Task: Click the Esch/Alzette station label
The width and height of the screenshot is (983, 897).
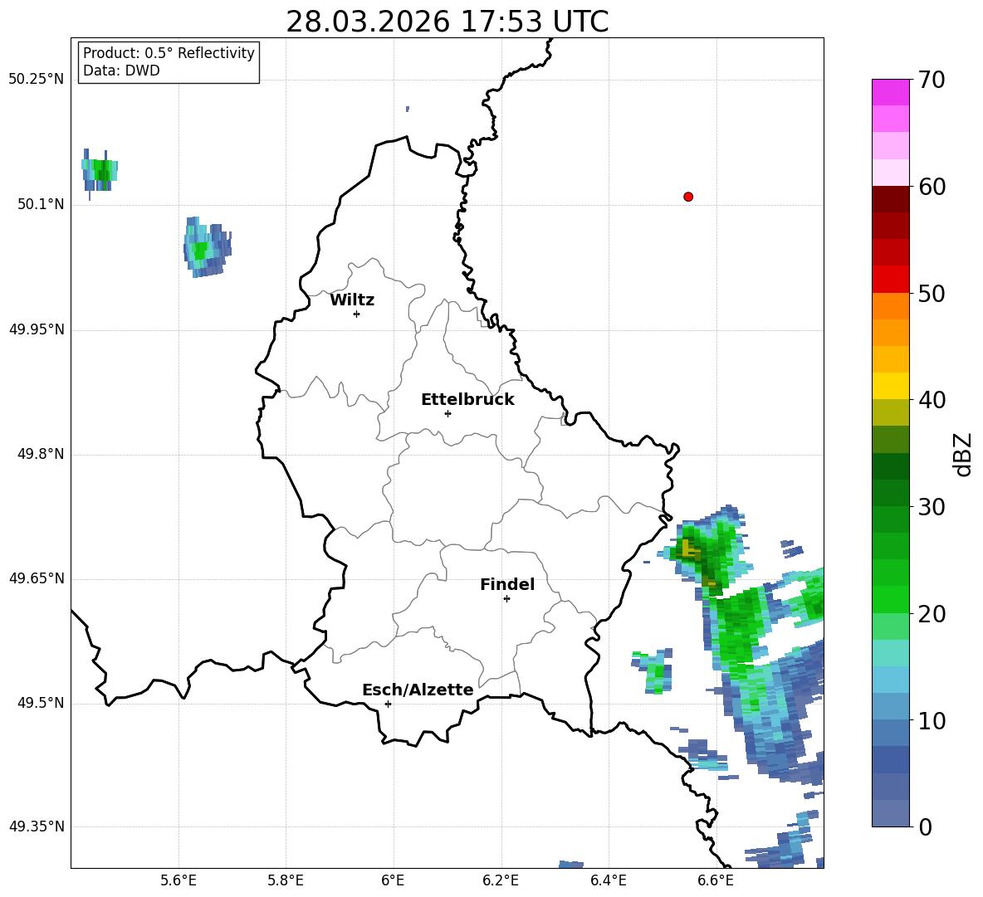Action: coord(418,690)
